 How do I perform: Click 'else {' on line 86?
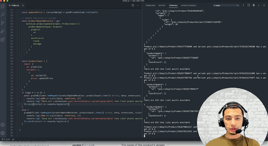[25, 110]
